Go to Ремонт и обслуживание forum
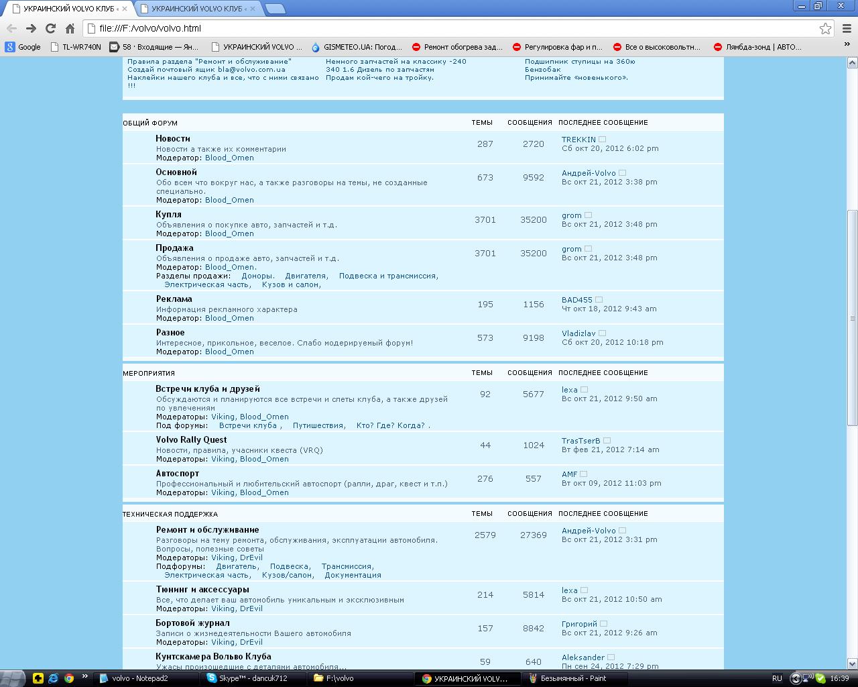The width and height of the screenshot is (858, 687). 207,530
